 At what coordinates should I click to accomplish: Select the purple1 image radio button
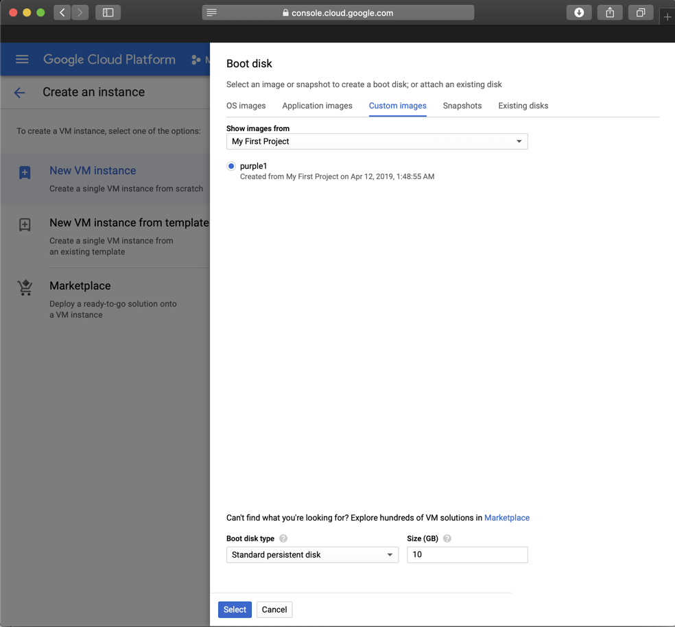pyautogui.click(x=231, y=166)
